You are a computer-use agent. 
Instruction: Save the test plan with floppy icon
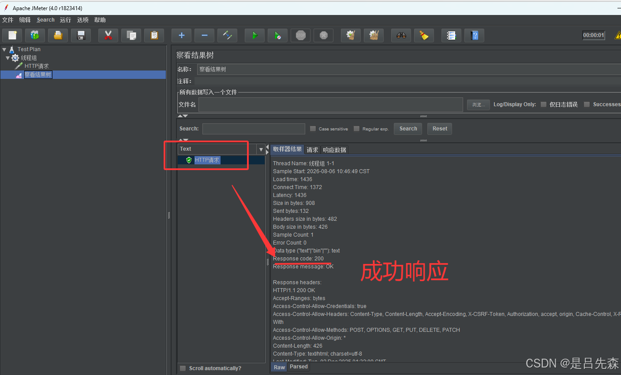(x=81, y=35)
